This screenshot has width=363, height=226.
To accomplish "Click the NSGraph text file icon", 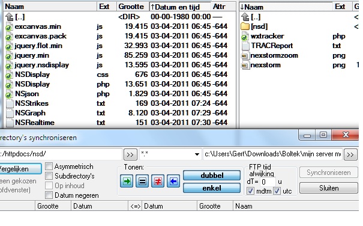I will (9, 113).
